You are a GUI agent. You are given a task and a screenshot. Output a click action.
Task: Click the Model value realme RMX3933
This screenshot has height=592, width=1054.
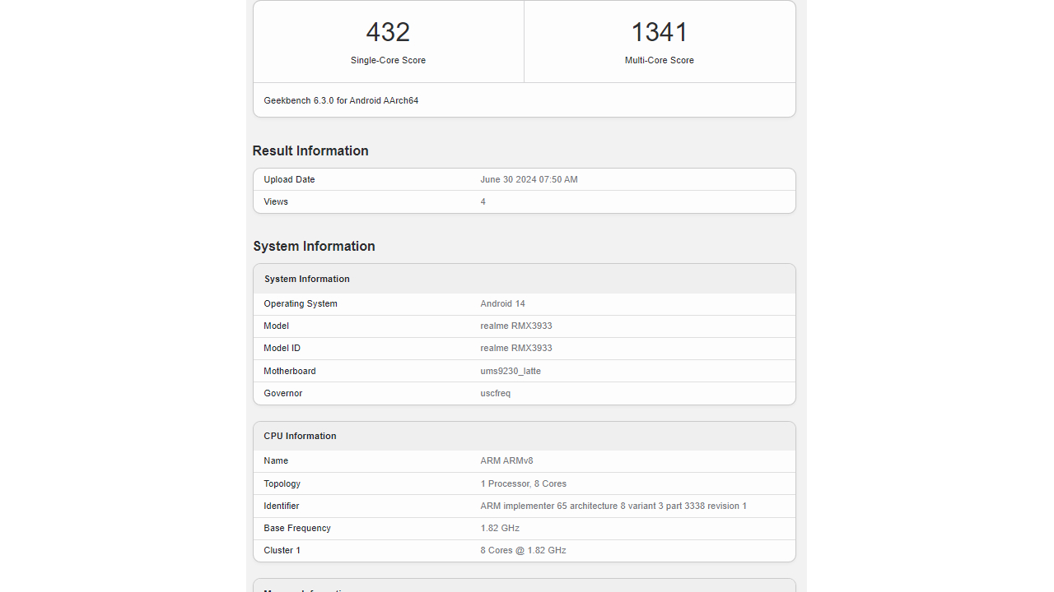tap(516, 326)
